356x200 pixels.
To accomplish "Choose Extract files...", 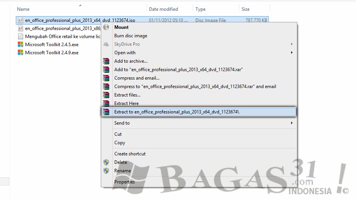I will (127, 95).
